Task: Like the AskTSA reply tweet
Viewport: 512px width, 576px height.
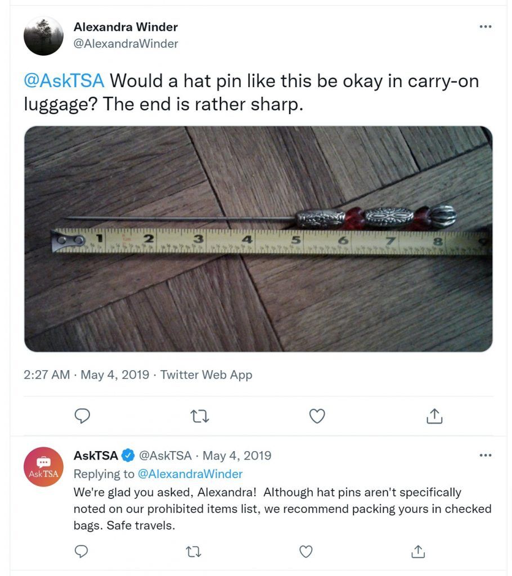Action: 306,551
